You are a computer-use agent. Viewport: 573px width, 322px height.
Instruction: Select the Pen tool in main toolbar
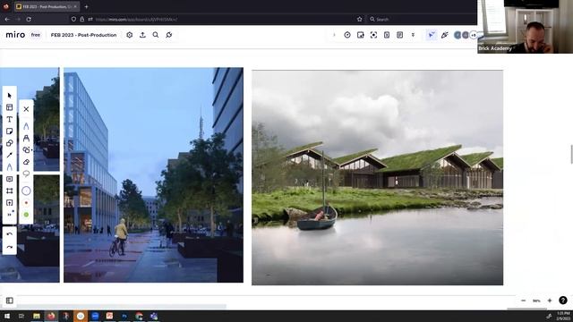click(x=10, y=167)
